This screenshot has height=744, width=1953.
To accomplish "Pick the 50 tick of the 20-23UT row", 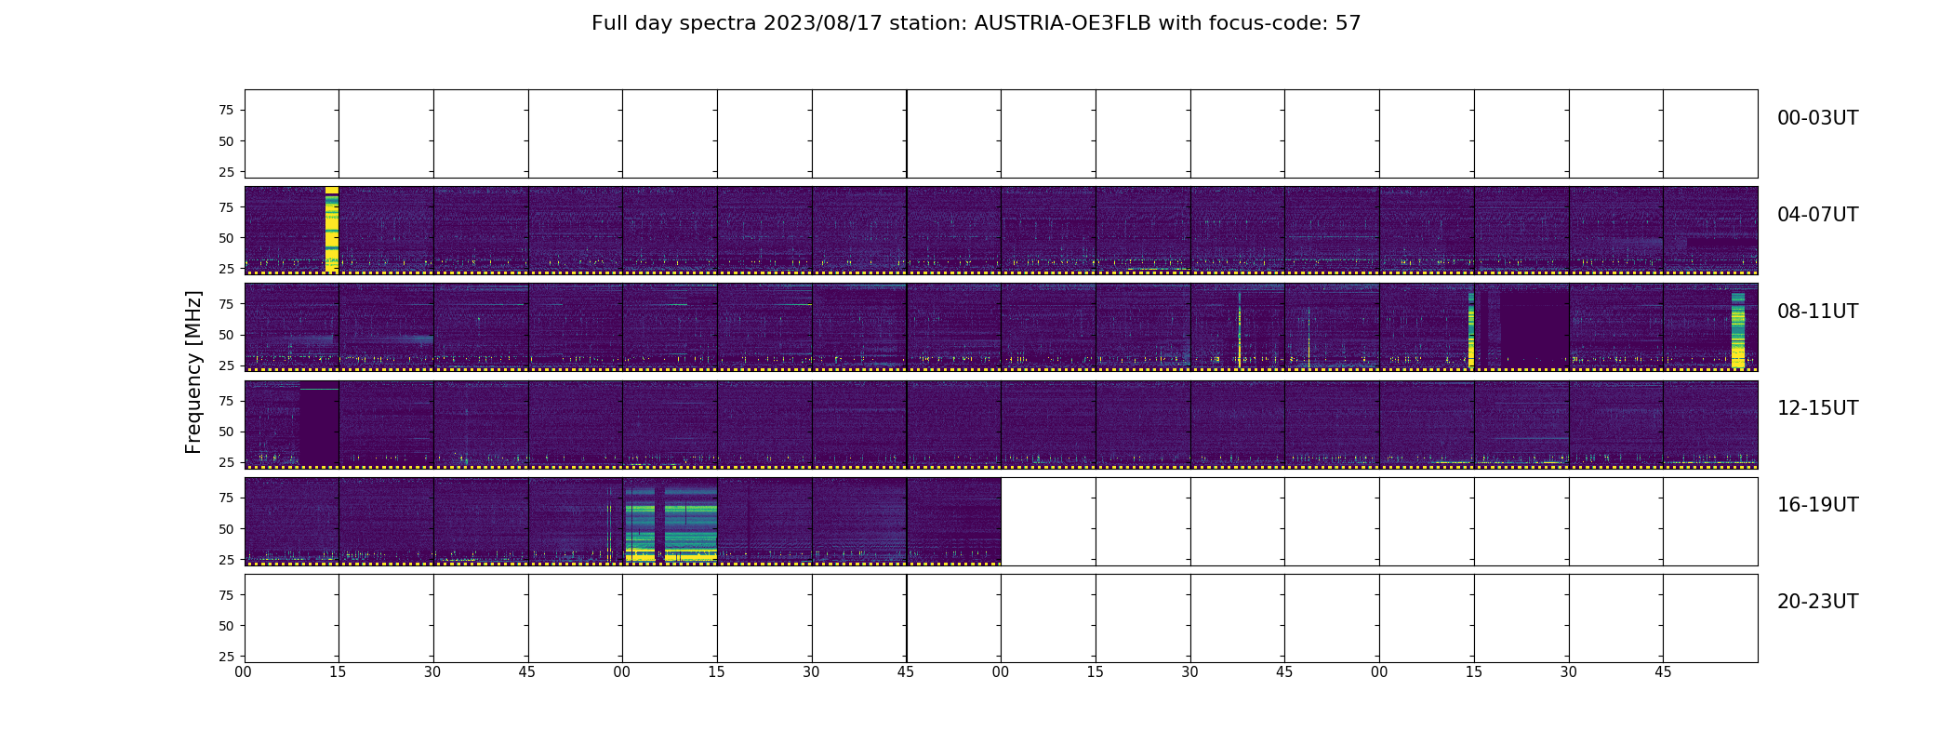I will [226, 626].
